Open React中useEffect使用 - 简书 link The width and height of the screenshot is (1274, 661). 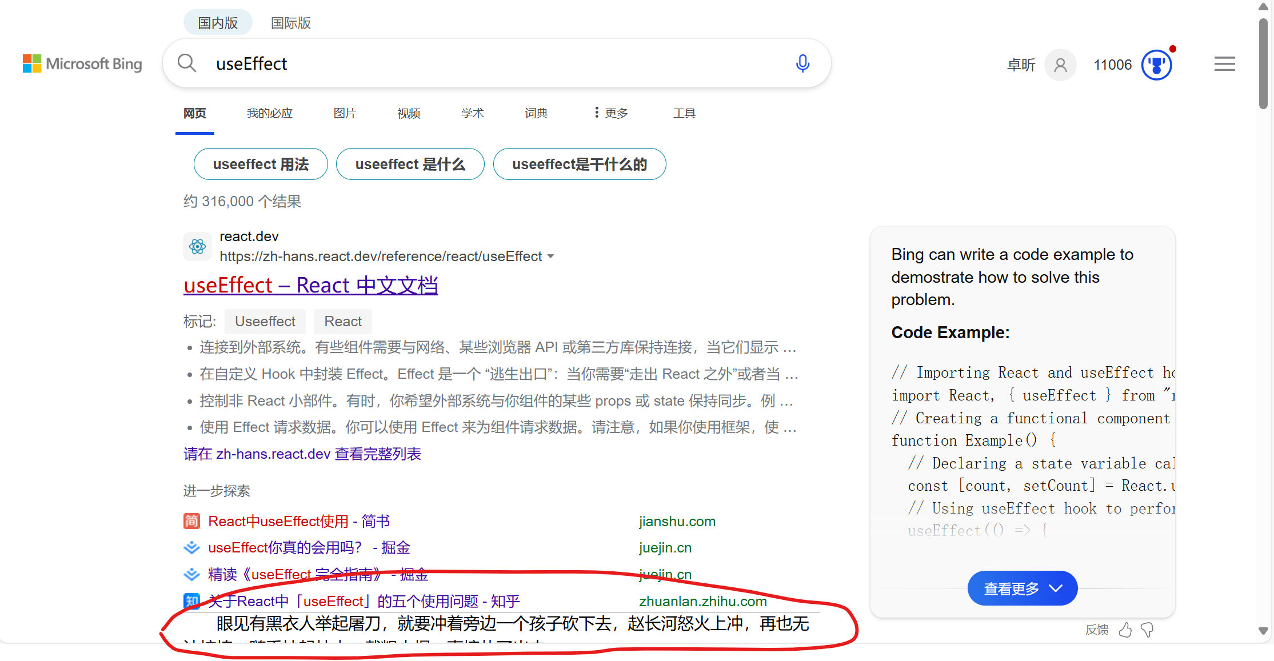pos(299,521)
